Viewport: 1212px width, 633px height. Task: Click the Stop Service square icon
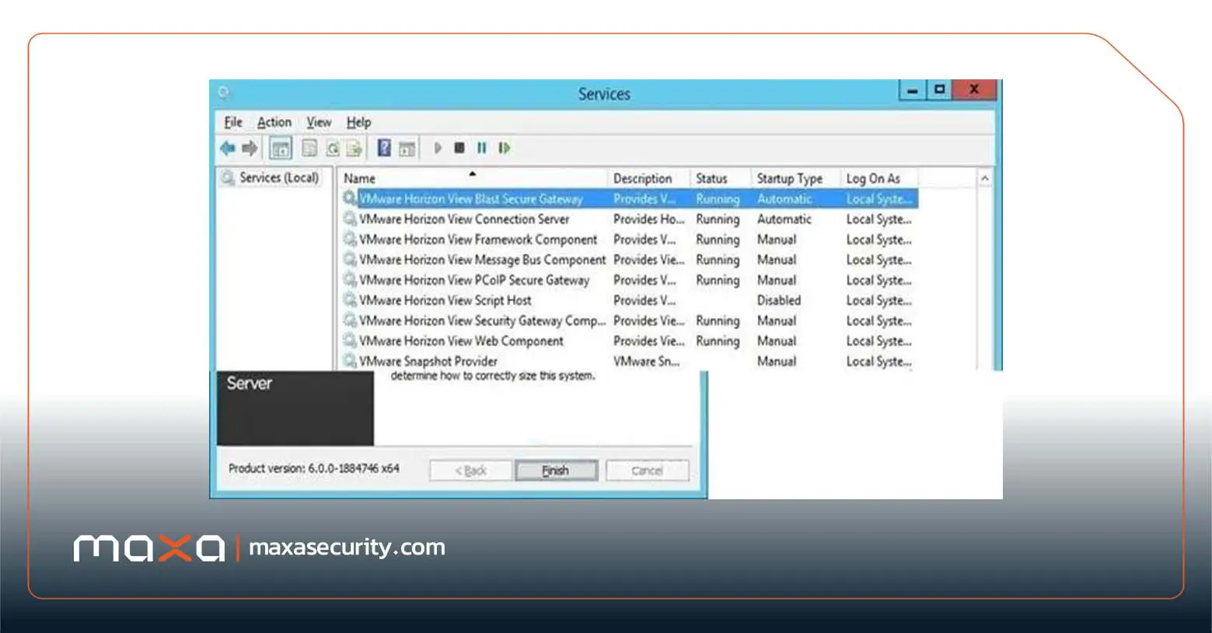[459, 148]
